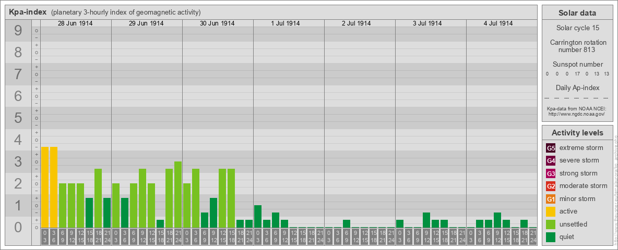Click the yellow active level swatch
The image size is (618, 250).
pyautogui.click(x=551, y=211)
